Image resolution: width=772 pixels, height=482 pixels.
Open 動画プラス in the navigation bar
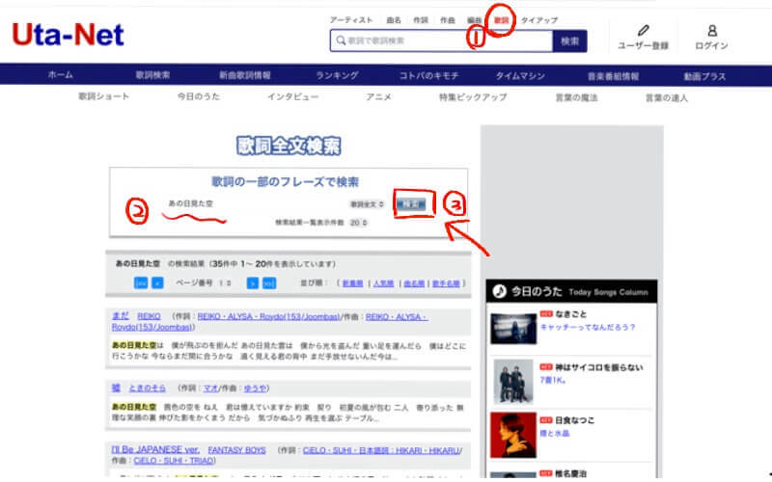tap(704, 76)
